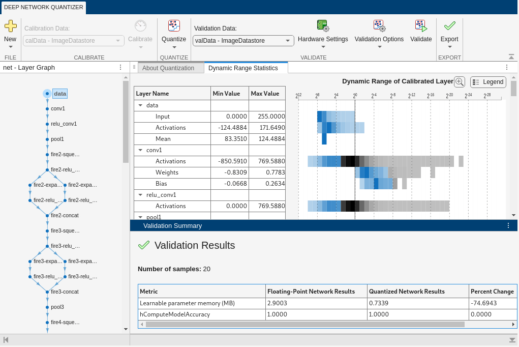519x347 pixels.
Task: Click the New session plus icon
Action: point(10,26)
